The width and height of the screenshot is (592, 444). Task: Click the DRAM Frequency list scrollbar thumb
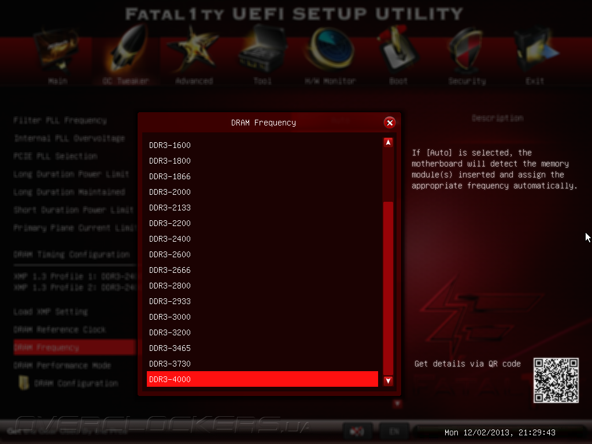[x=388, y=288]
